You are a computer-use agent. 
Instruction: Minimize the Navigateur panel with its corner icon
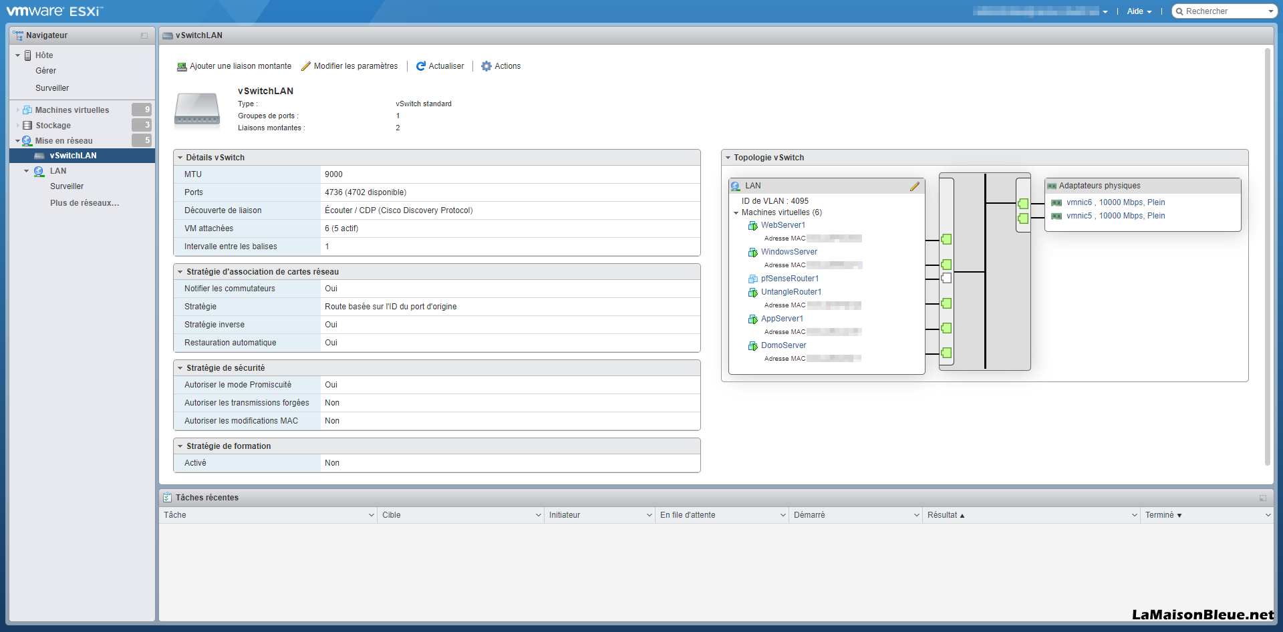[144, 35]
